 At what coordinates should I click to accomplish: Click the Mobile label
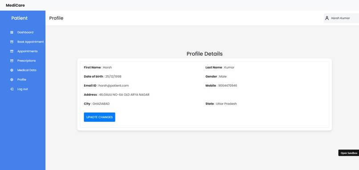211,85
